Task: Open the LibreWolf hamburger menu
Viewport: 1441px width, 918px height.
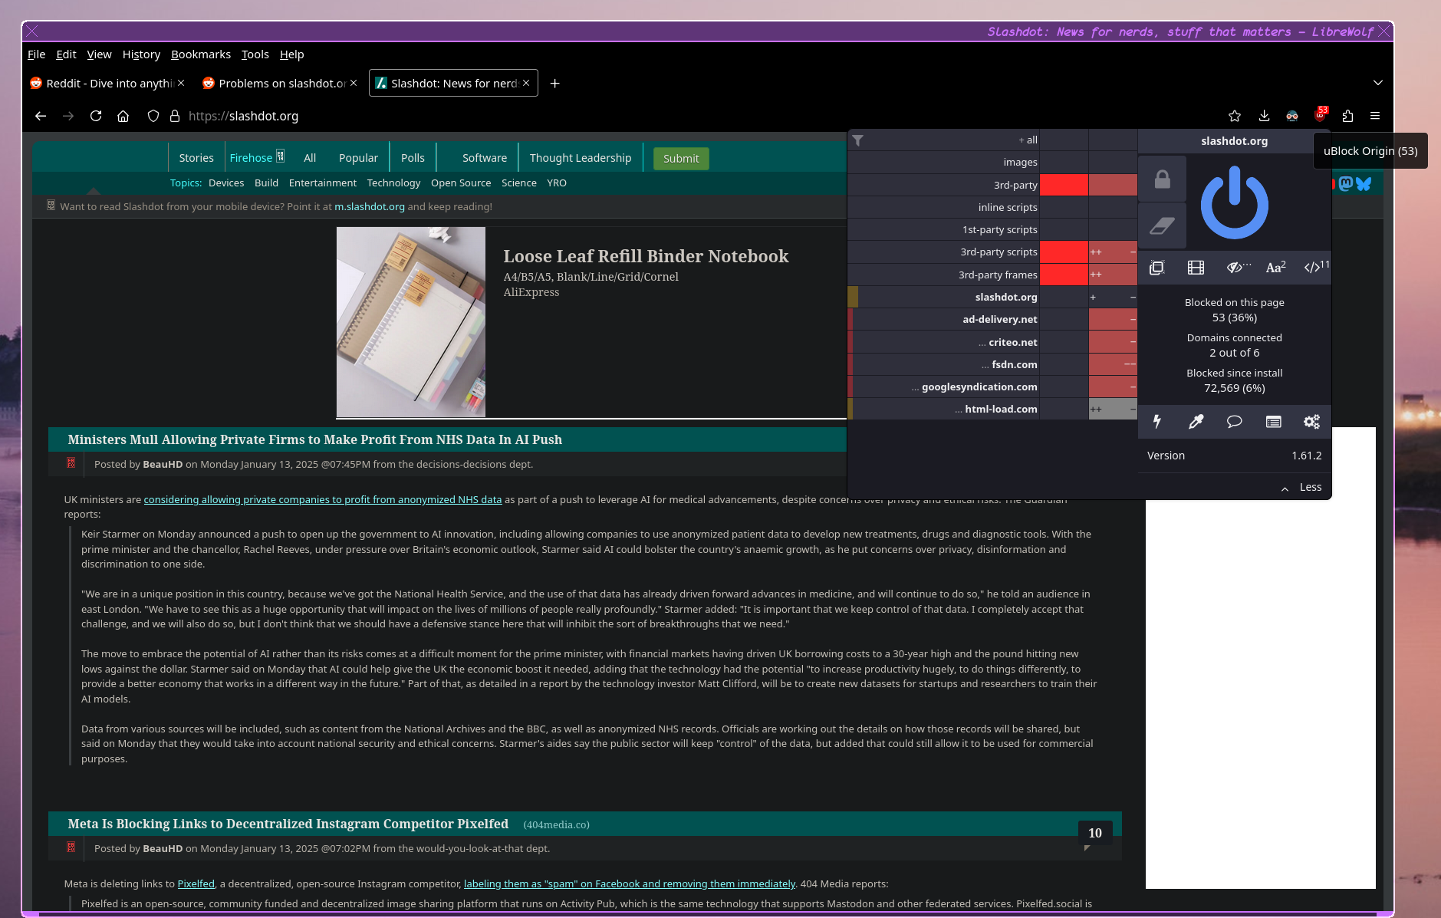Action: (1375, 116)
